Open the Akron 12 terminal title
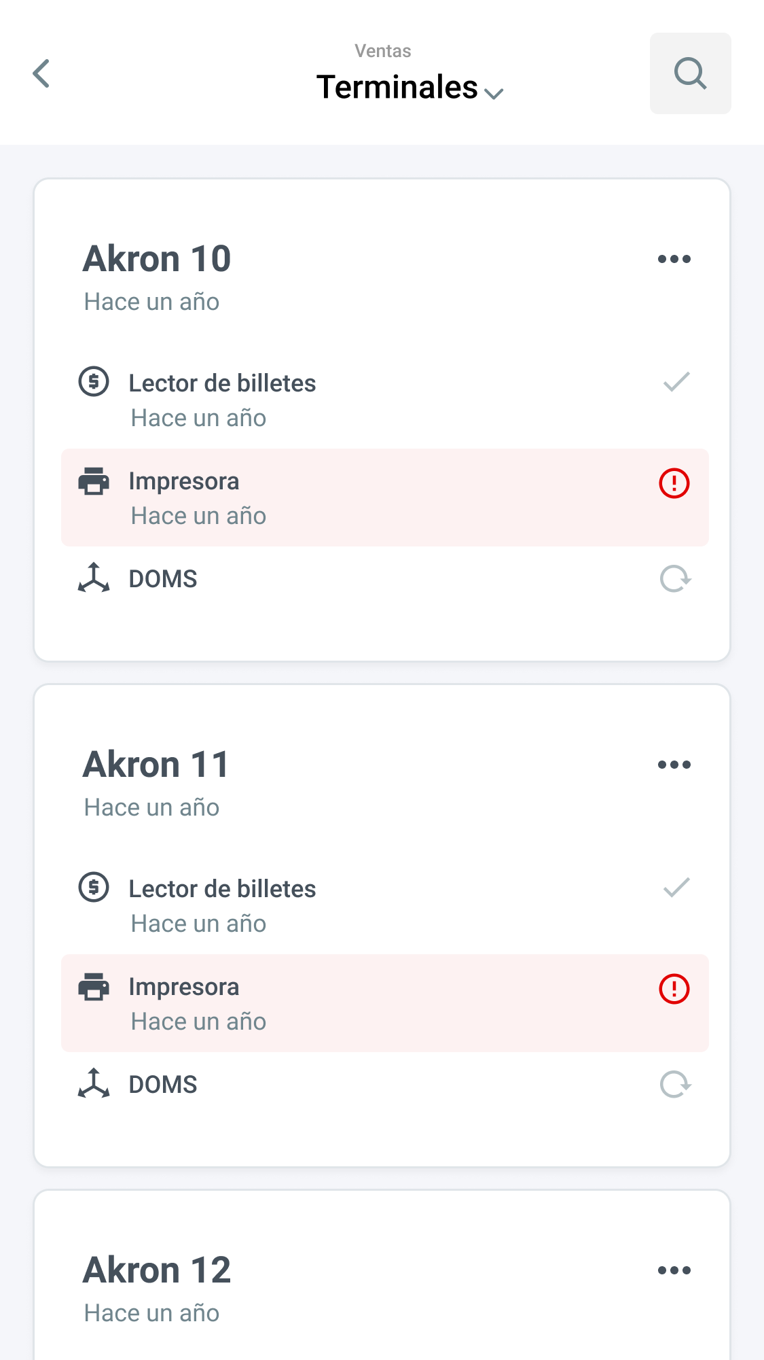Screen dimensions: 764x1360 pos(157,1270)
